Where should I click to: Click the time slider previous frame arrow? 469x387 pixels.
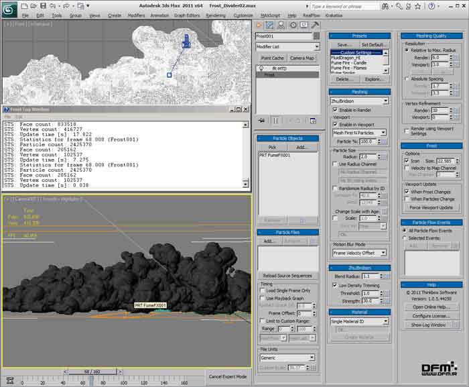click(66, 372)
